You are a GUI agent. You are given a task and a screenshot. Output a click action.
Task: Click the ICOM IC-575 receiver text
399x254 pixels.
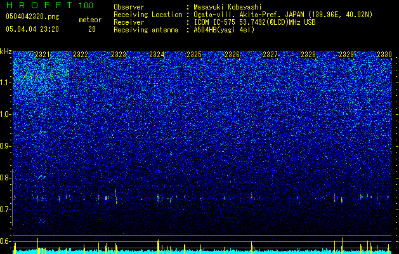point(254,22)
